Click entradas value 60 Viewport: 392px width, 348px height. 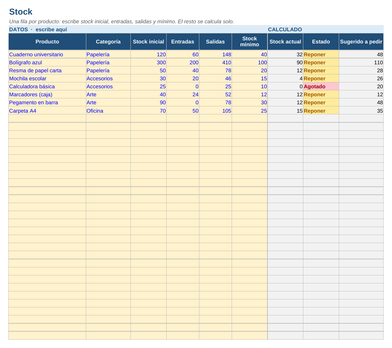click(x=183, y=55)
